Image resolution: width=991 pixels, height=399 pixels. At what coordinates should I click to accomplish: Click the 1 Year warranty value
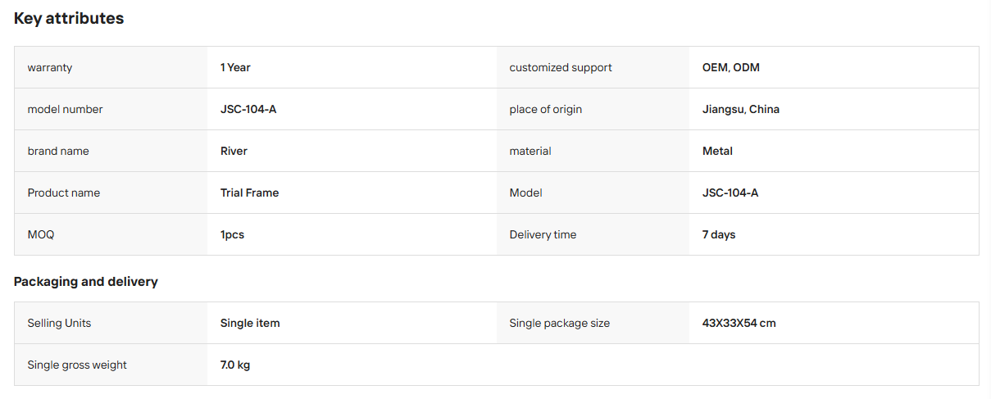tap(235, 67)
